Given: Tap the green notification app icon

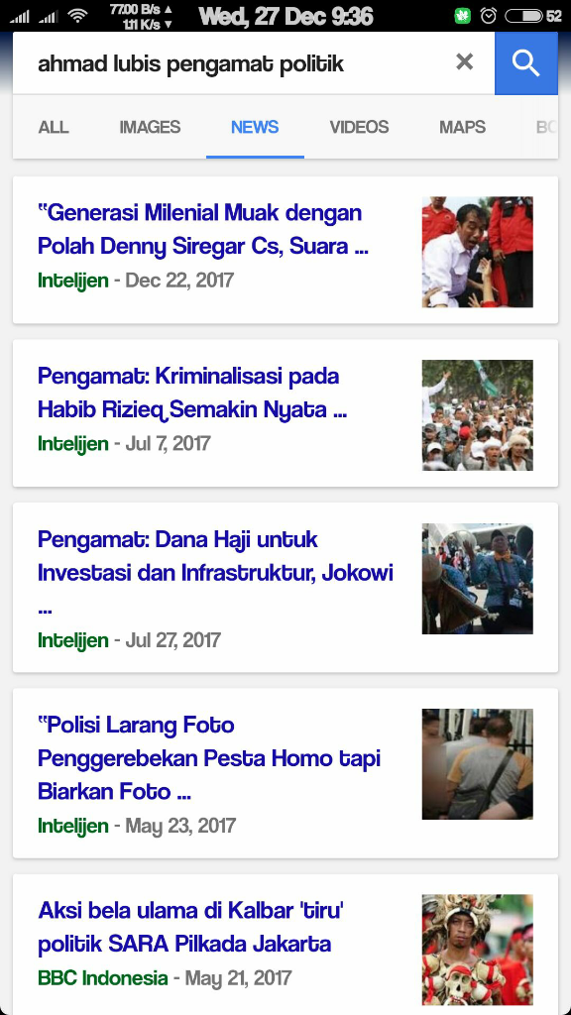Looking at the screenshot, I should (x=462, y=16).
